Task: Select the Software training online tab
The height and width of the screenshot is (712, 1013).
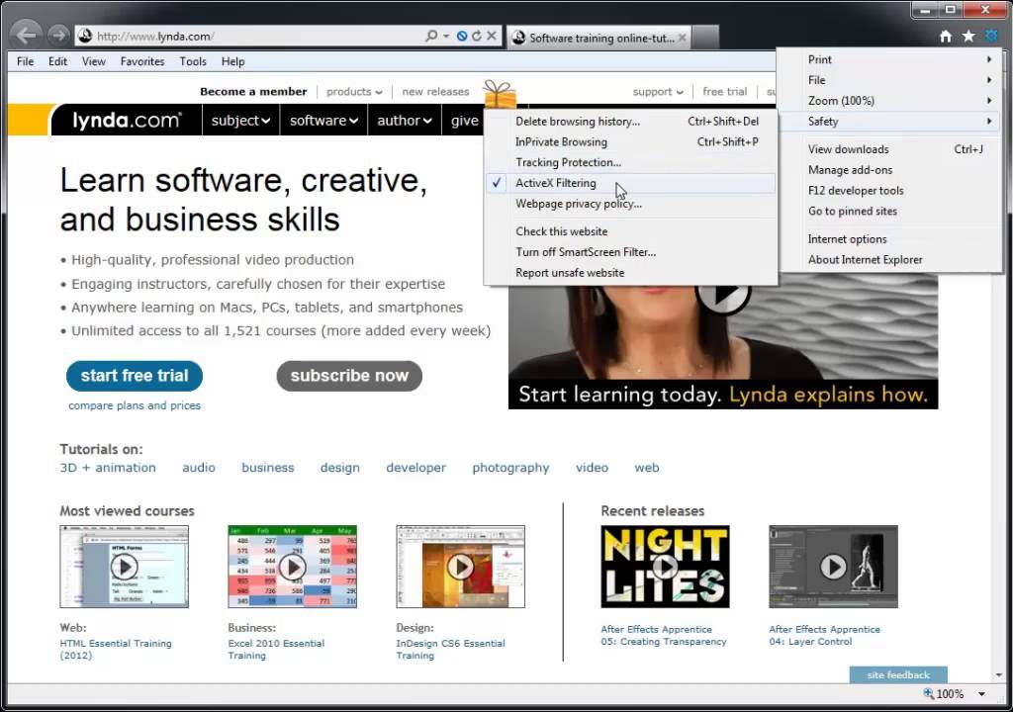Action: (600, 39)
